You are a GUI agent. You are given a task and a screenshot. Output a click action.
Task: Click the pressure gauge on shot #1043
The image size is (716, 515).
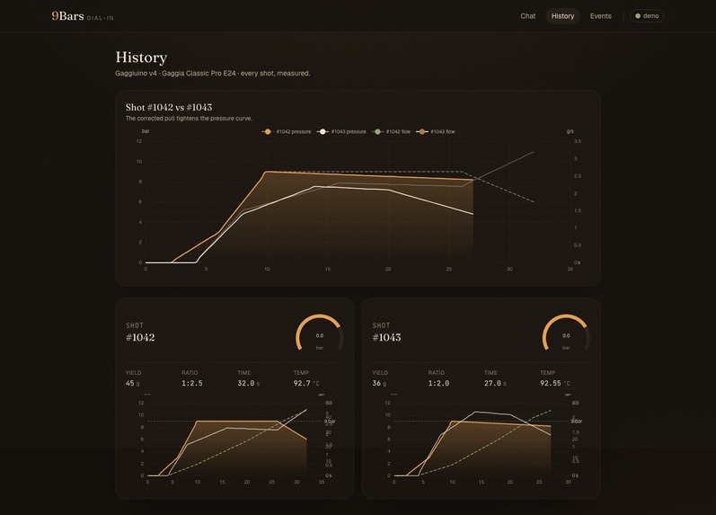[x=566, y=333]
